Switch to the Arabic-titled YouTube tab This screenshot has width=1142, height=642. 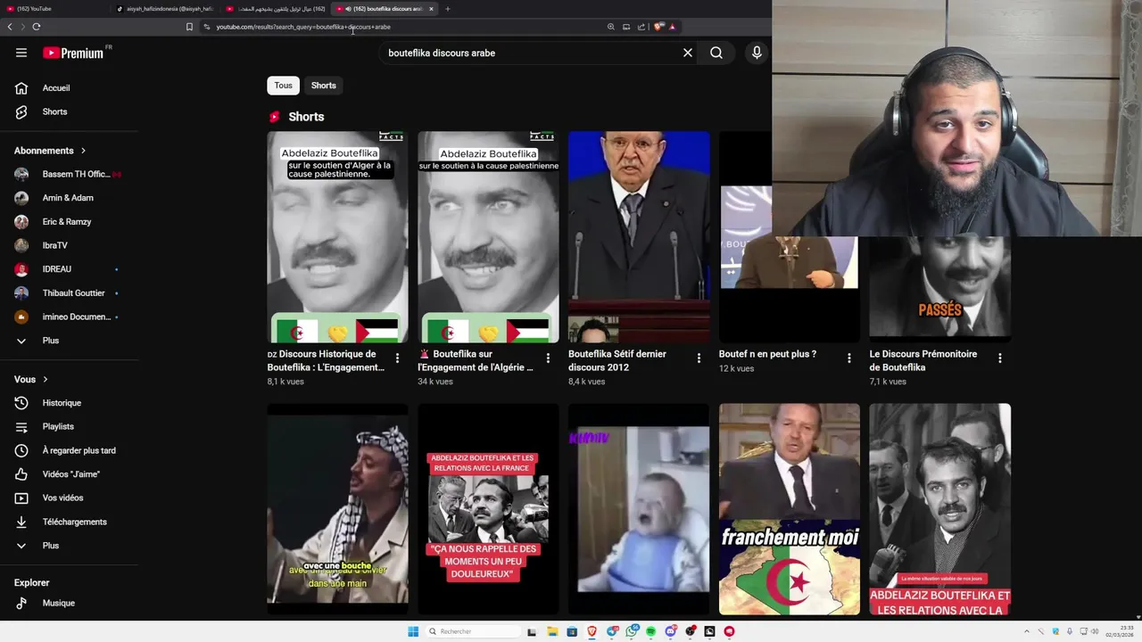tap(275, 9)
